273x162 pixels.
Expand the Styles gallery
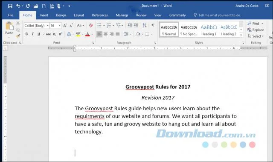[x=241, y=35]
